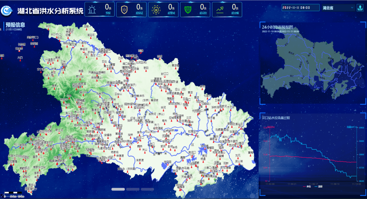The width and height of the screenshot is (367, 199).
Task: Switch to the third map page indicator
Action: (148, 189)
